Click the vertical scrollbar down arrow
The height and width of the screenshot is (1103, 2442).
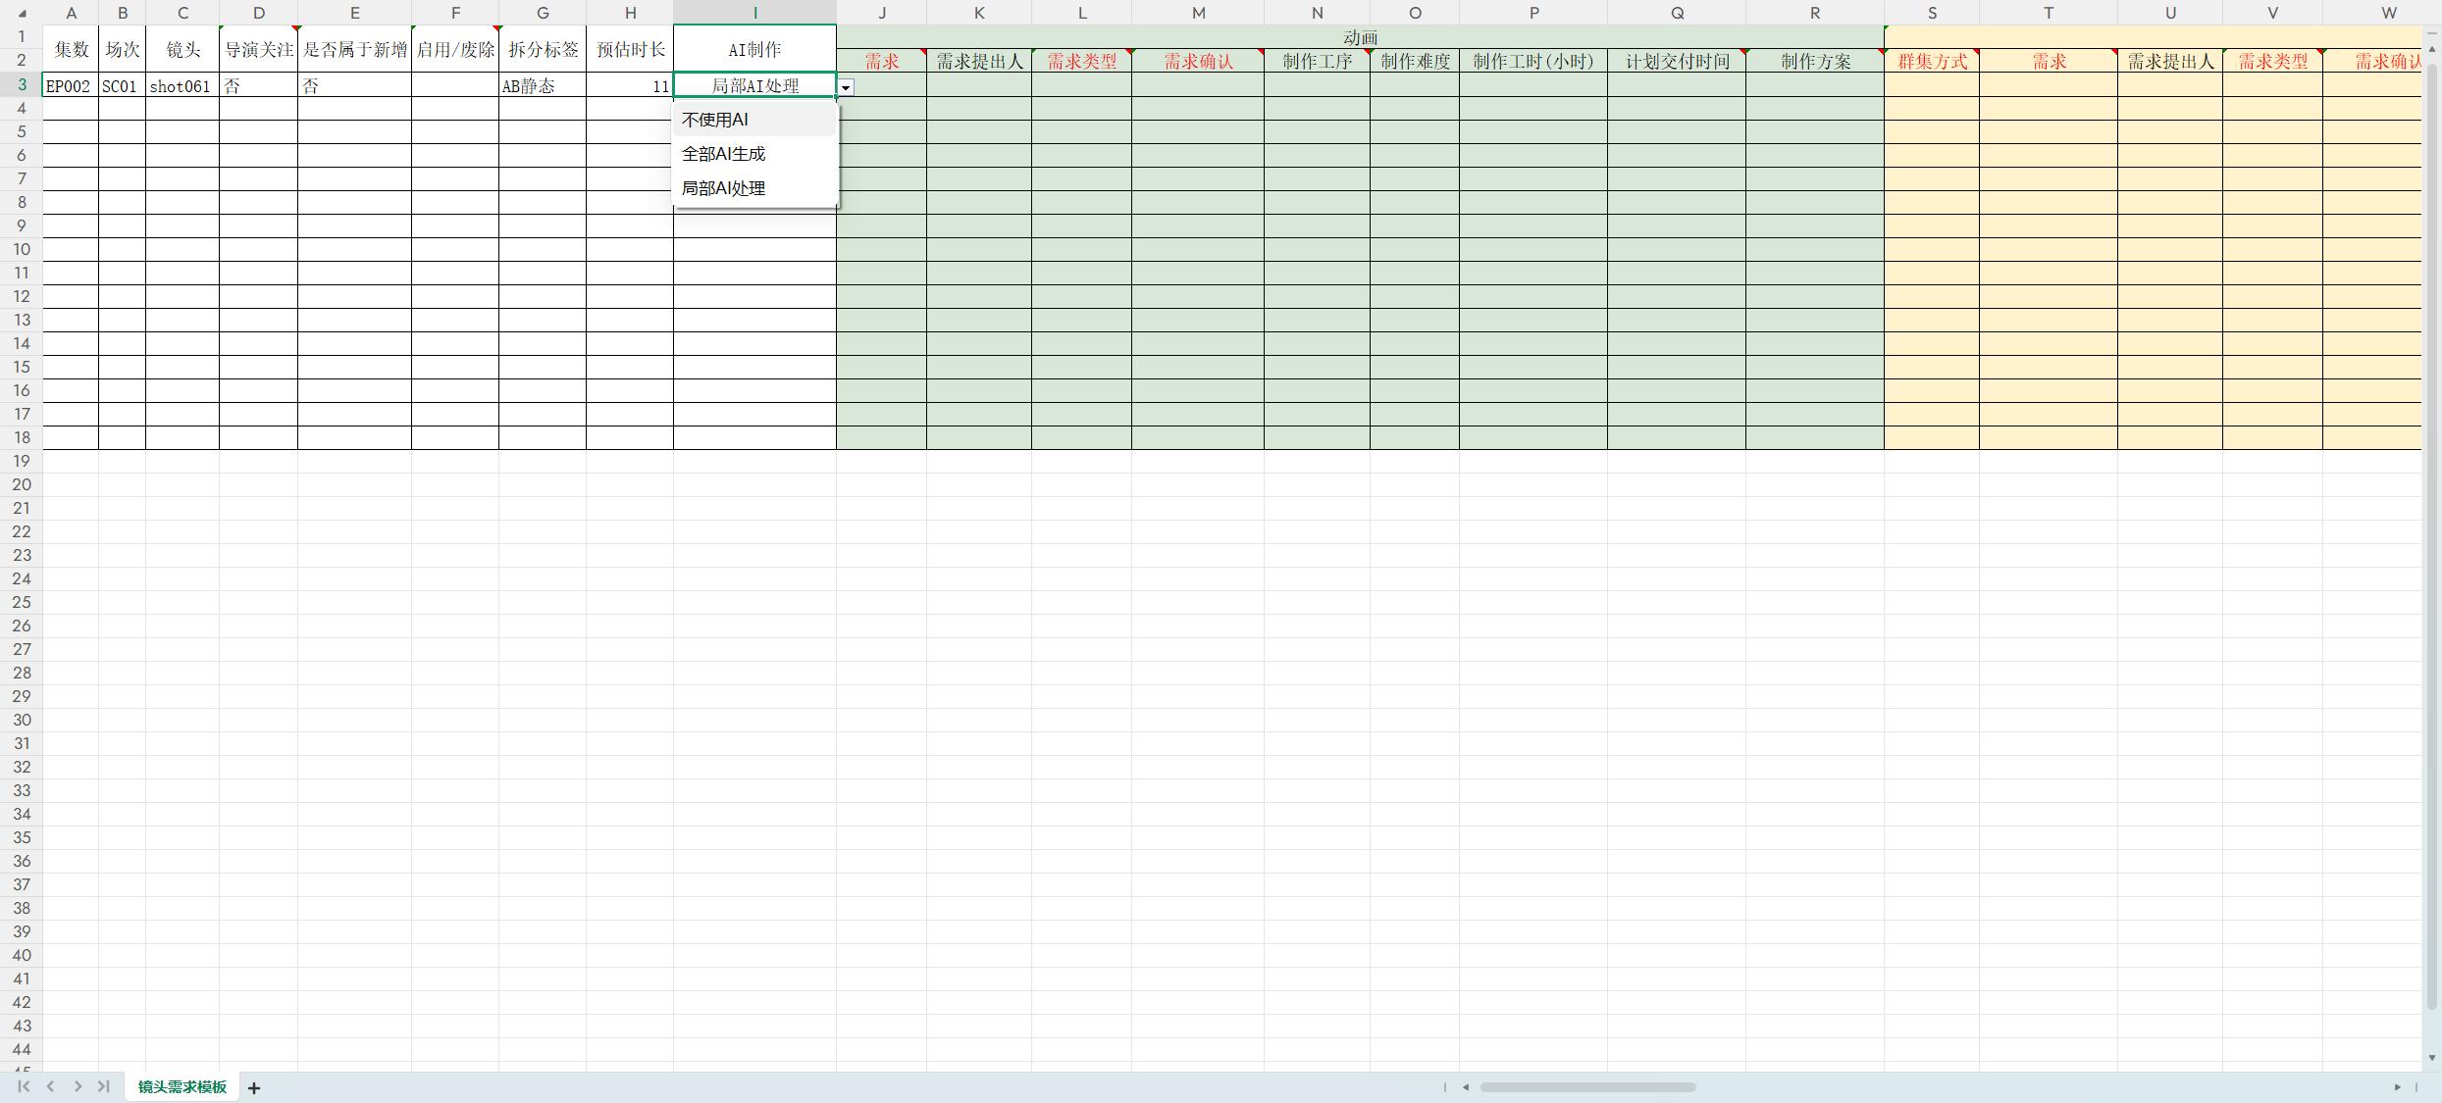click(2431, 1058)
